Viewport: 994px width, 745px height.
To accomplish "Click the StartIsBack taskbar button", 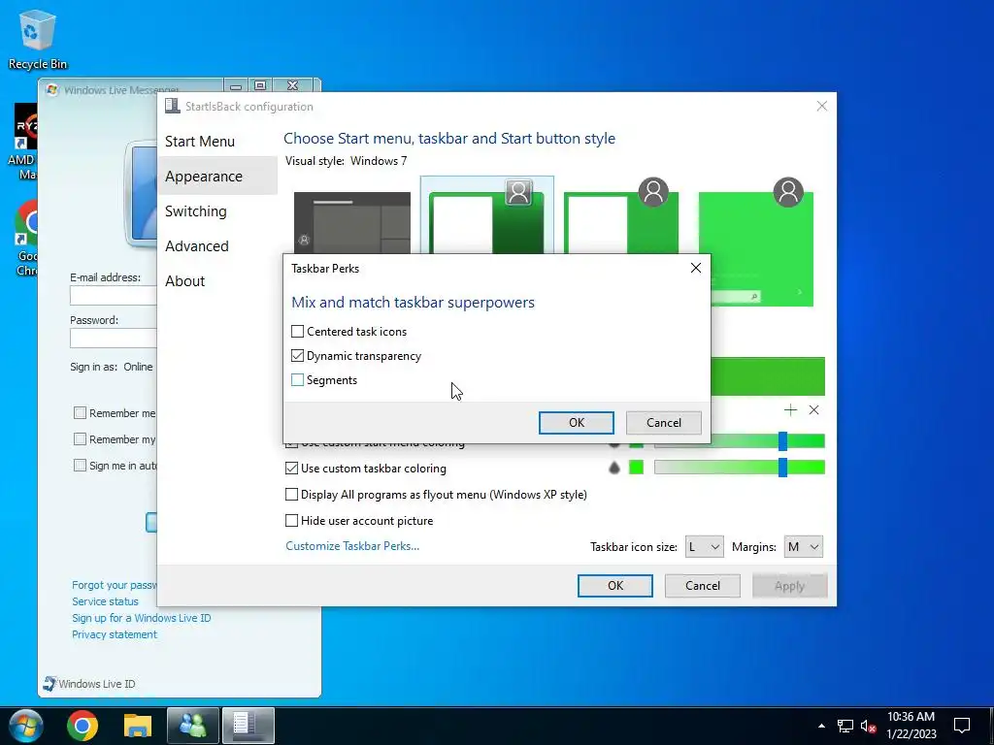I will 248,726.
